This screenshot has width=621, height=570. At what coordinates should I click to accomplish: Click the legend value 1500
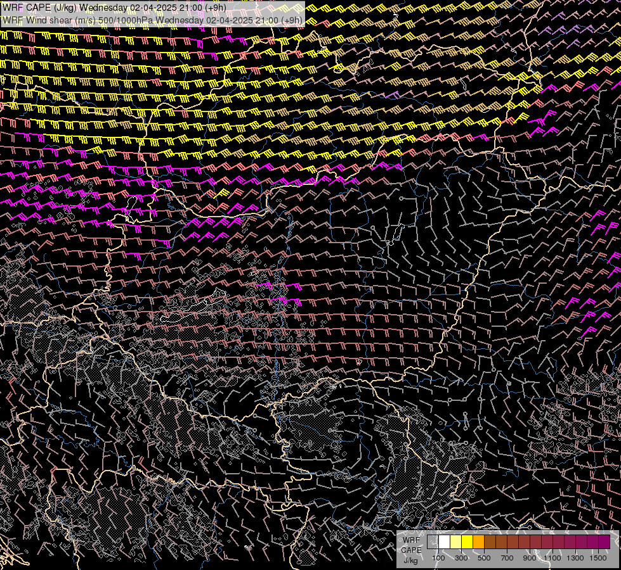(x=598, y=558)
